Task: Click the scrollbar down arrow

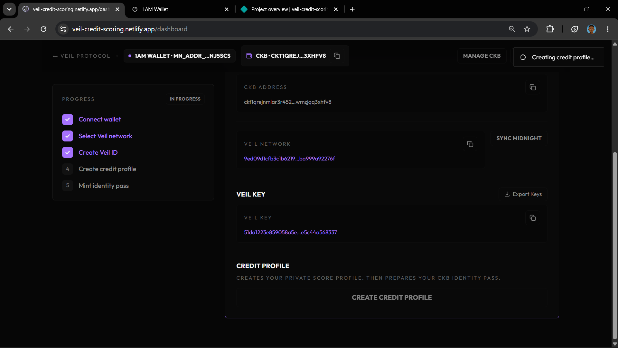Action: 615,344
